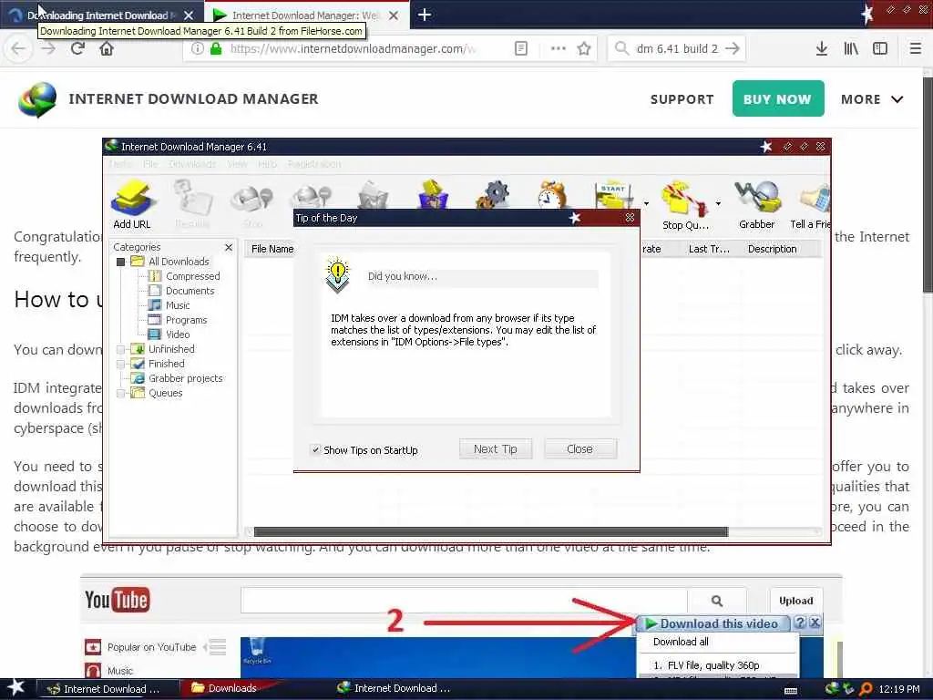933x700 pixels.
Task: Select the Video category folder
Action: click(x=178, y=335)
